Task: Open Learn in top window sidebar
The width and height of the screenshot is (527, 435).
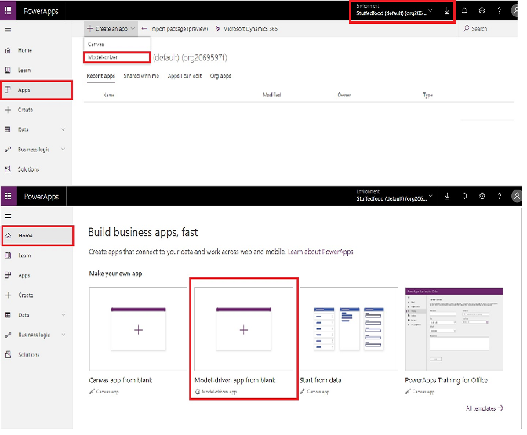Action: click(36, 71)
